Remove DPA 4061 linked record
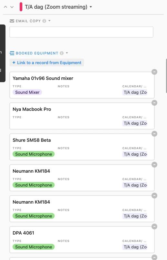This screenshot has height=260, width=167. click(154, 226)
